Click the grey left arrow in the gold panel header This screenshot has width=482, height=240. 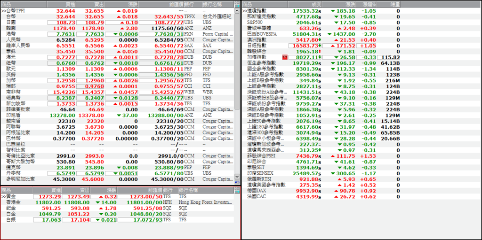[x=237, y=188]
